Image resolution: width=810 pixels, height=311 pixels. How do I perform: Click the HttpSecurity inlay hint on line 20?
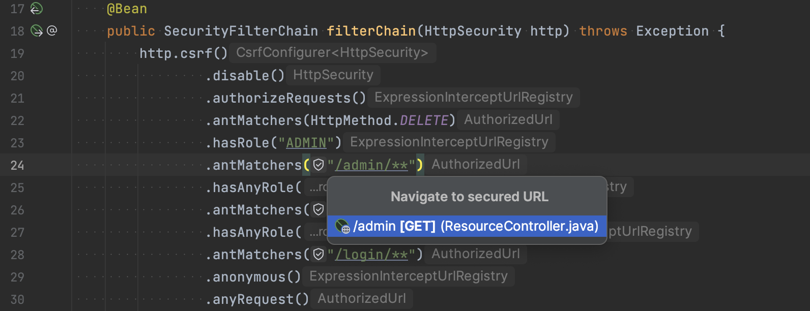[x=333, y=75]
